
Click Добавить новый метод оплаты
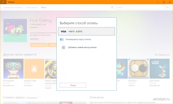(82, 48)
